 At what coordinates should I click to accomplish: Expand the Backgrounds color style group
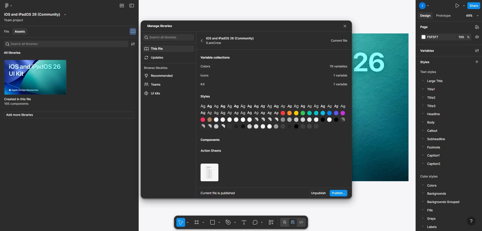[423, 193]
